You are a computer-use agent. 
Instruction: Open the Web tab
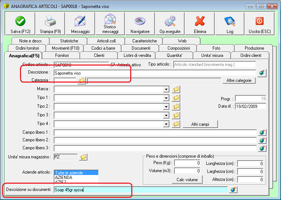pos(182,41)
